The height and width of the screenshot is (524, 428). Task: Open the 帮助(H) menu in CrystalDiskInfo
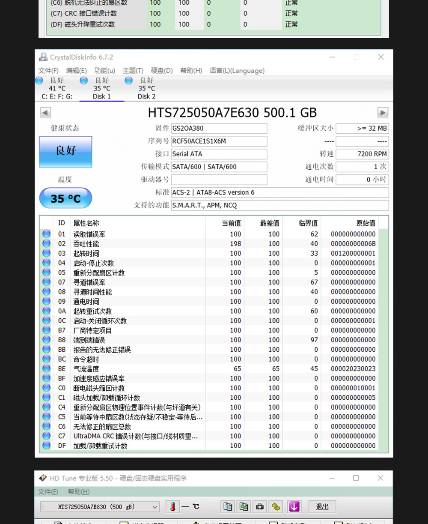(191, 71)
